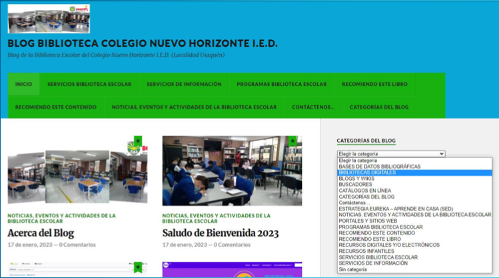The height and width of the screenshot is (278, 499).
Task: Select PORTALES Y SITIOS WEB option
Action: click(x=414, y=221)
